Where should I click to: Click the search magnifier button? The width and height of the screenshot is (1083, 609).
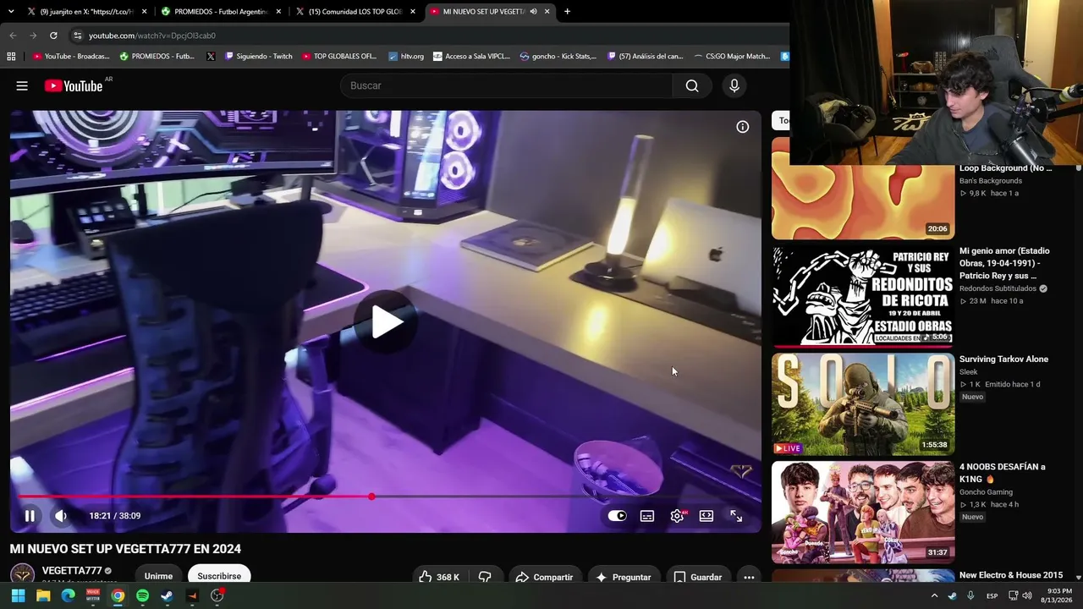[x=692, y=85]
